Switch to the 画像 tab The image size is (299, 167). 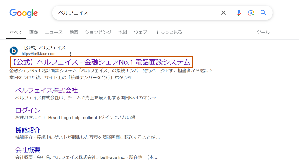tap(34, 32)
